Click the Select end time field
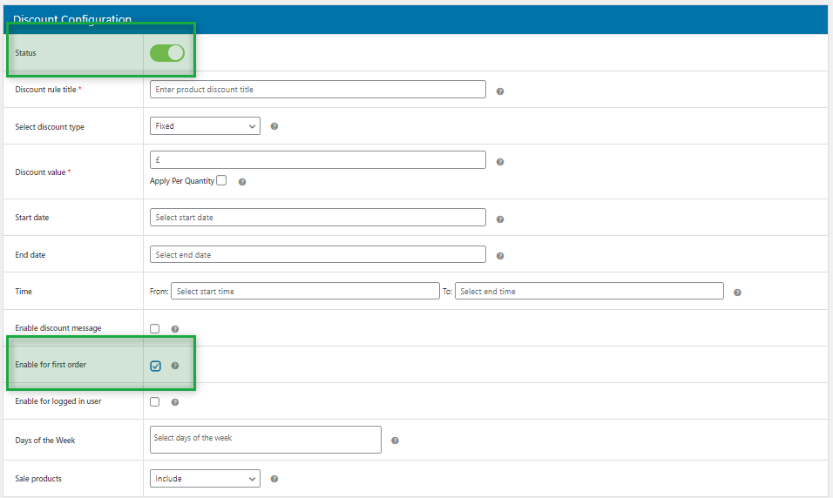Viewport: 833px width, 498px height. click(x=589, y=291)
